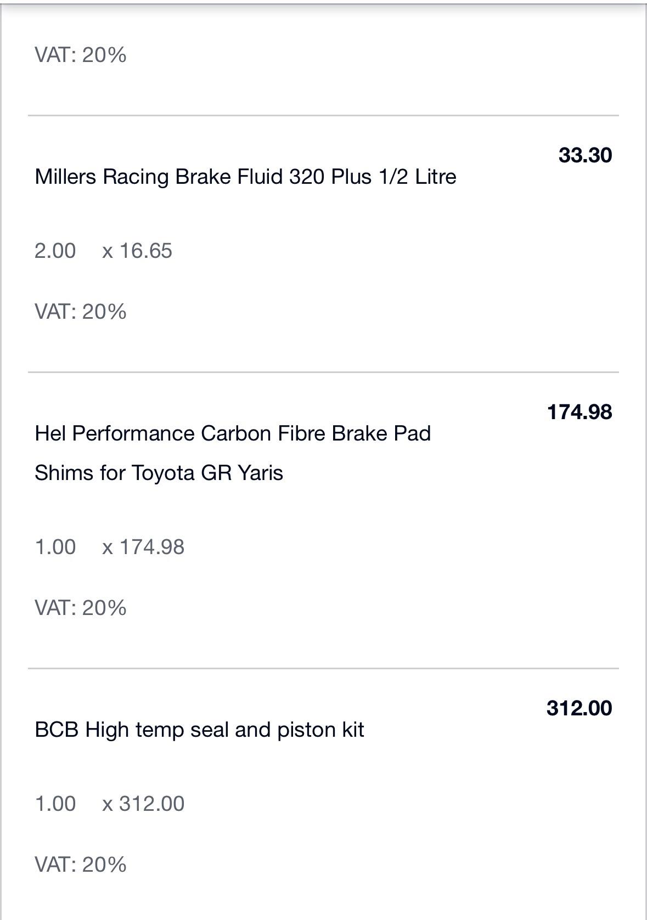Click the 312.00 bold line total

tap(580, 708)
